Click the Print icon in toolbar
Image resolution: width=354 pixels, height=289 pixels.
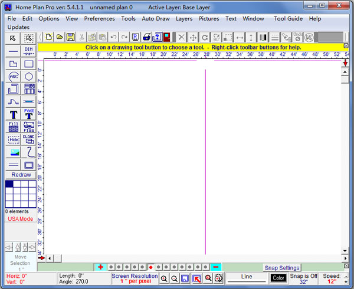[146, 37]
